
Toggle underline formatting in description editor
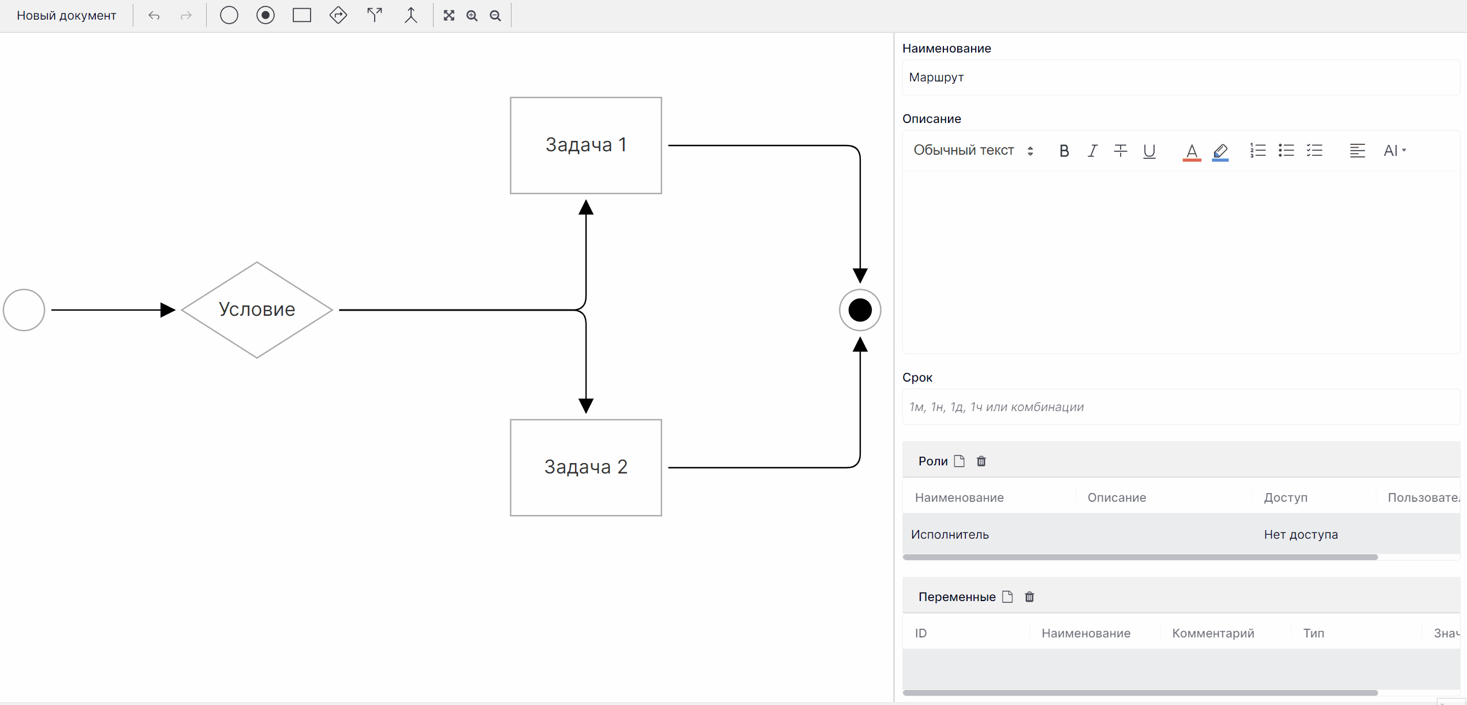pos(1149,151)
